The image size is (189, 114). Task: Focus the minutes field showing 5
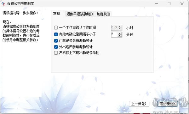(x=114, y=34)
